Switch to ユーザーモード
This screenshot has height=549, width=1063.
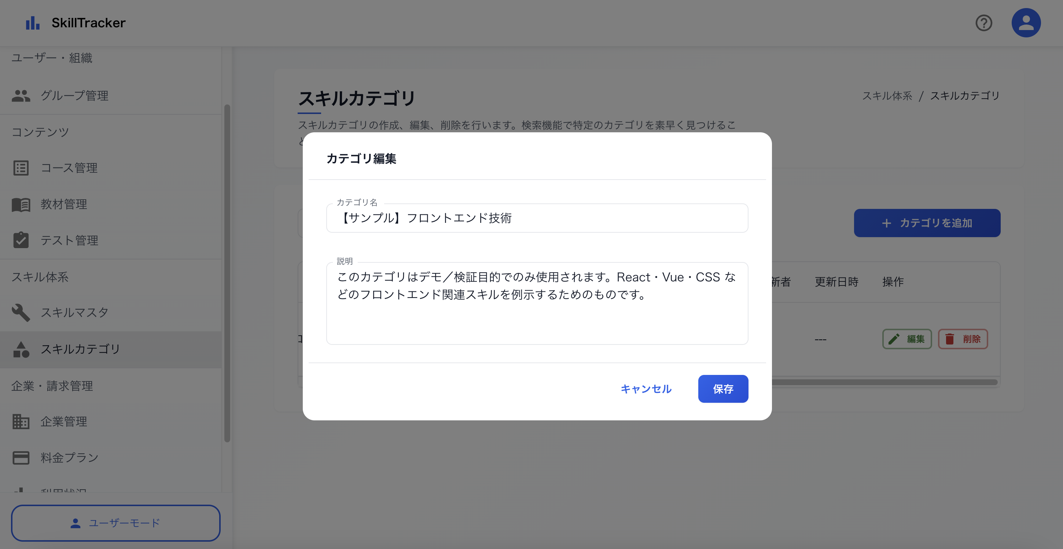pyautogui.click(x=116, y=523)
